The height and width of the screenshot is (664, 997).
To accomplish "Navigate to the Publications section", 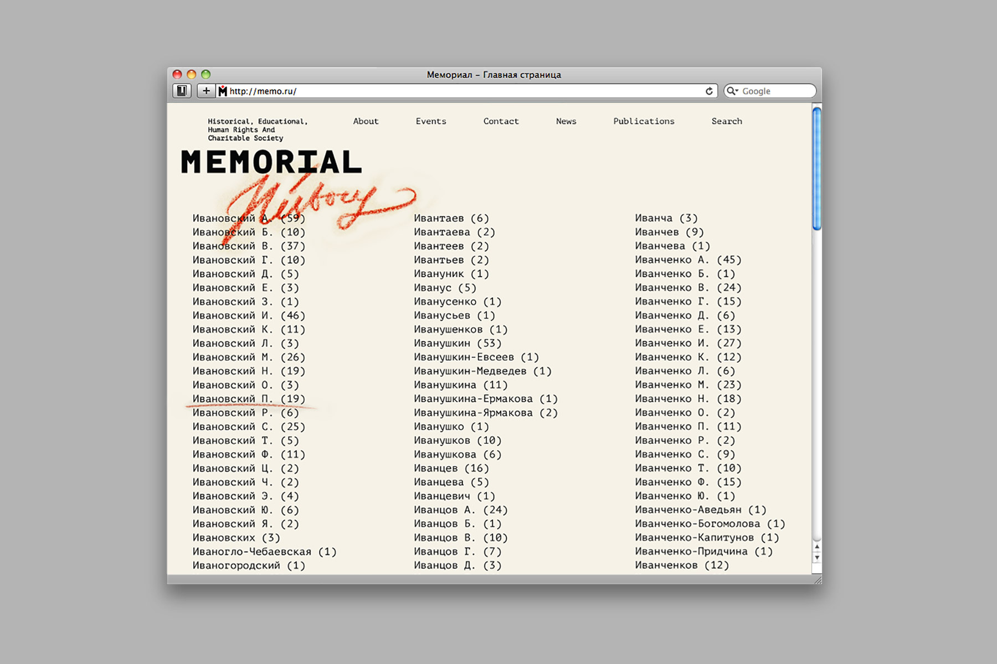I will tap(644, 121).
